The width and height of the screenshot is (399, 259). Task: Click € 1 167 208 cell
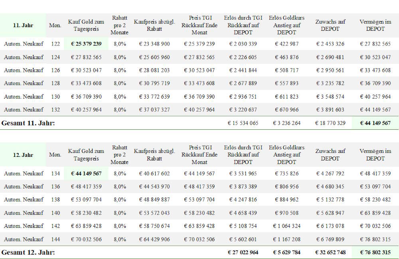pos(287,239)
